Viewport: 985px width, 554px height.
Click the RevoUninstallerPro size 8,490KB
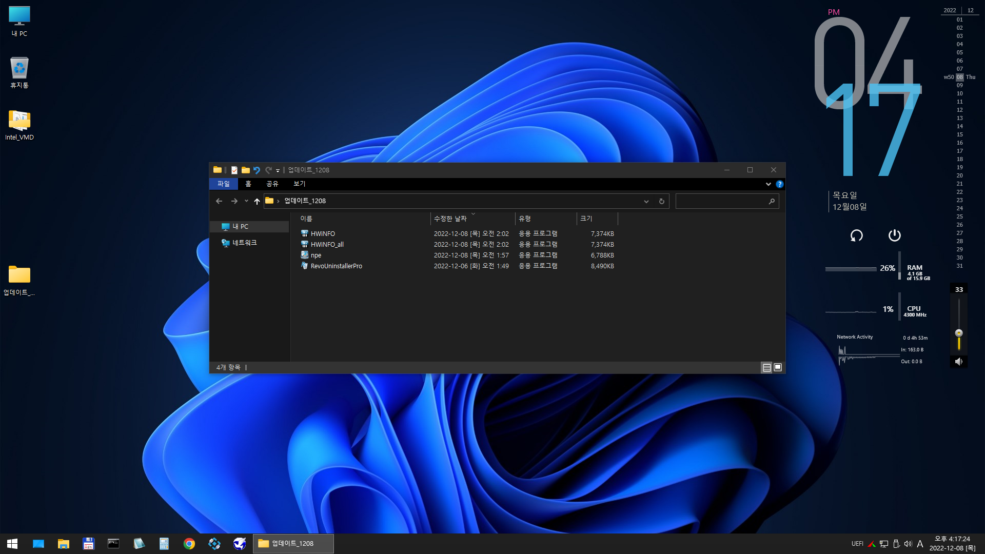pyautogui.click(x=602, y=266)
